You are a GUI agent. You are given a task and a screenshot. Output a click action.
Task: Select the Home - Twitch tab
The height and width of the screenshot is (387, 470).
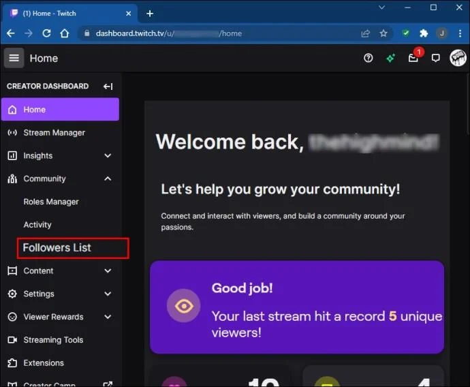click(70, 14)
